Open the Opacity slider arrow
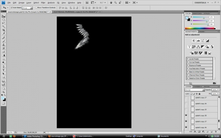221x138 pixels. (x=218, y=90)
